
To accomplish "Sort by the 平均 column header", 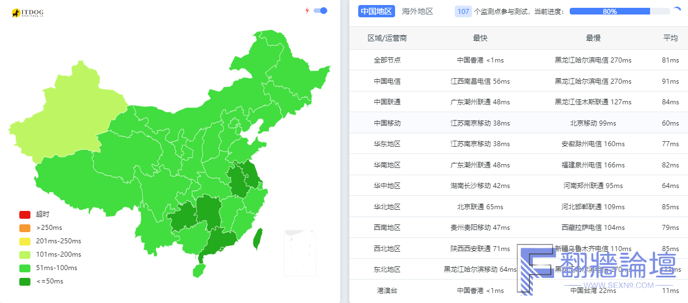I will 670,38.
